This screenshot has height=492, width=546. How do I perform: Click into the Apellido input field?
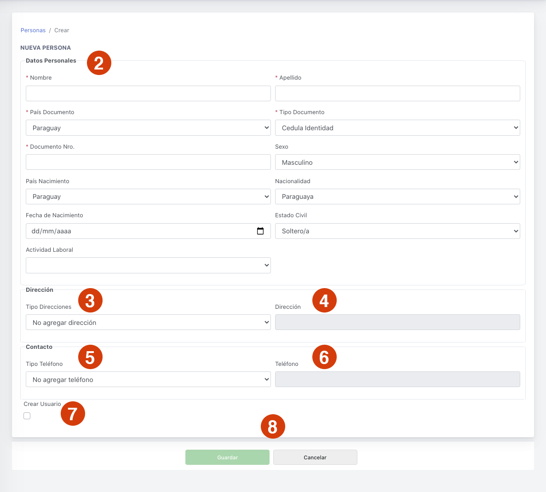[x=397, y=93]
